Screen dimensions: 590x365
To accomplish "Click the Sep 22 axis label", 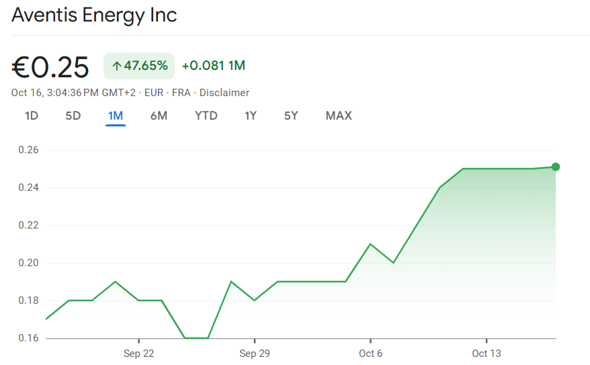I will tap(138, 354).
